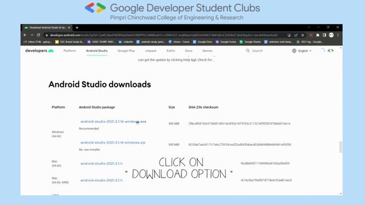Image resolution: width=365 pixels, height=205 pixels.
Task: Open Chrome's three-dot menu
Action: click(x=338, y=35)
